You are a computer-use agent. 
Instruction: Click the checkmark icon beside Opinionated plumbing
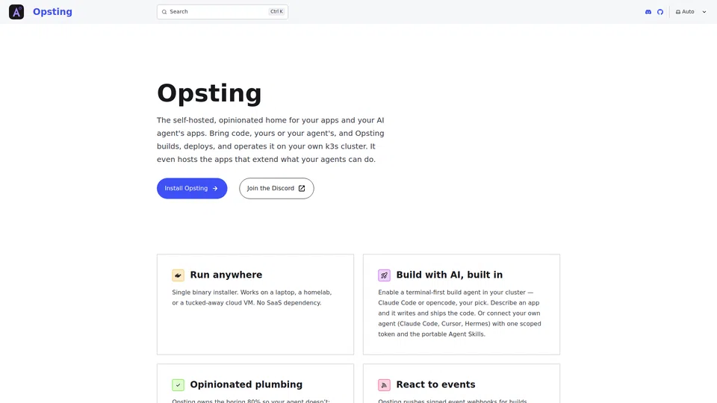pos(178,385)
